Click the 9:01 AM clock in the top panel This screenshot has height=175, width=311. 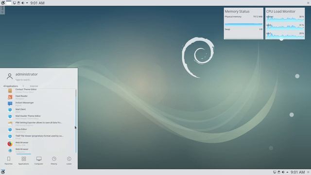[x=37, y=3]
